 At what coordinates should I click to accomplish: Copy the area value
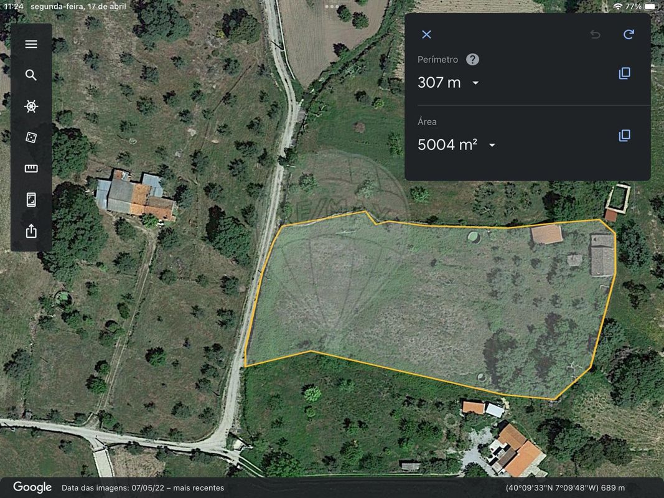click(x=624, y=136)
